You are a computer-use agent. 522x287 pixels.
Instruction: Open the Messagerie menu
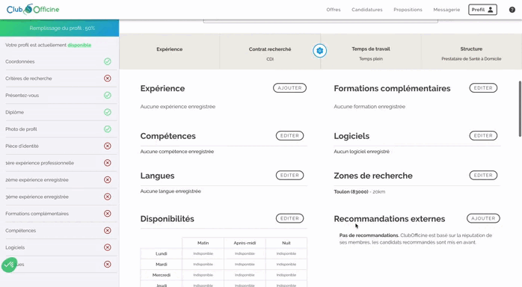pos(446,10)
